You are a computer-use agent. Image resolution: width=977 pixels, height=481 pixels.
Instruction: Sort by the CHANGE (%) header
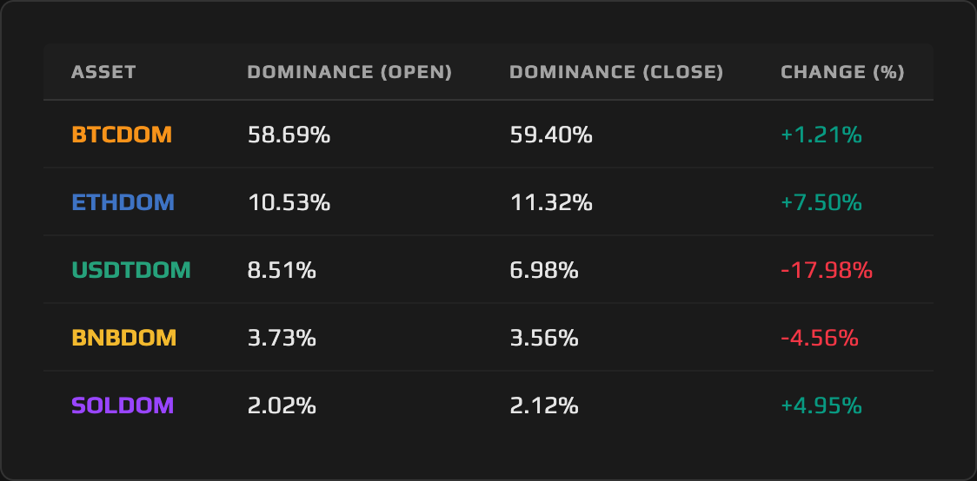tap(842, 72)
